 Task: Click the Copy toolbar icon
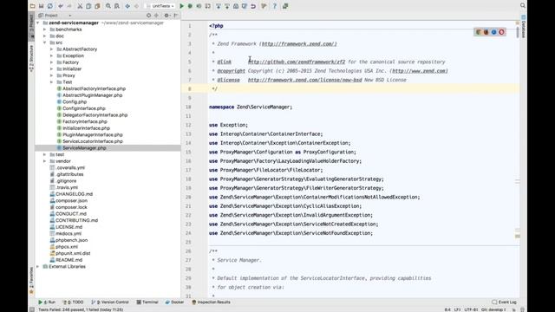point(88,6)
